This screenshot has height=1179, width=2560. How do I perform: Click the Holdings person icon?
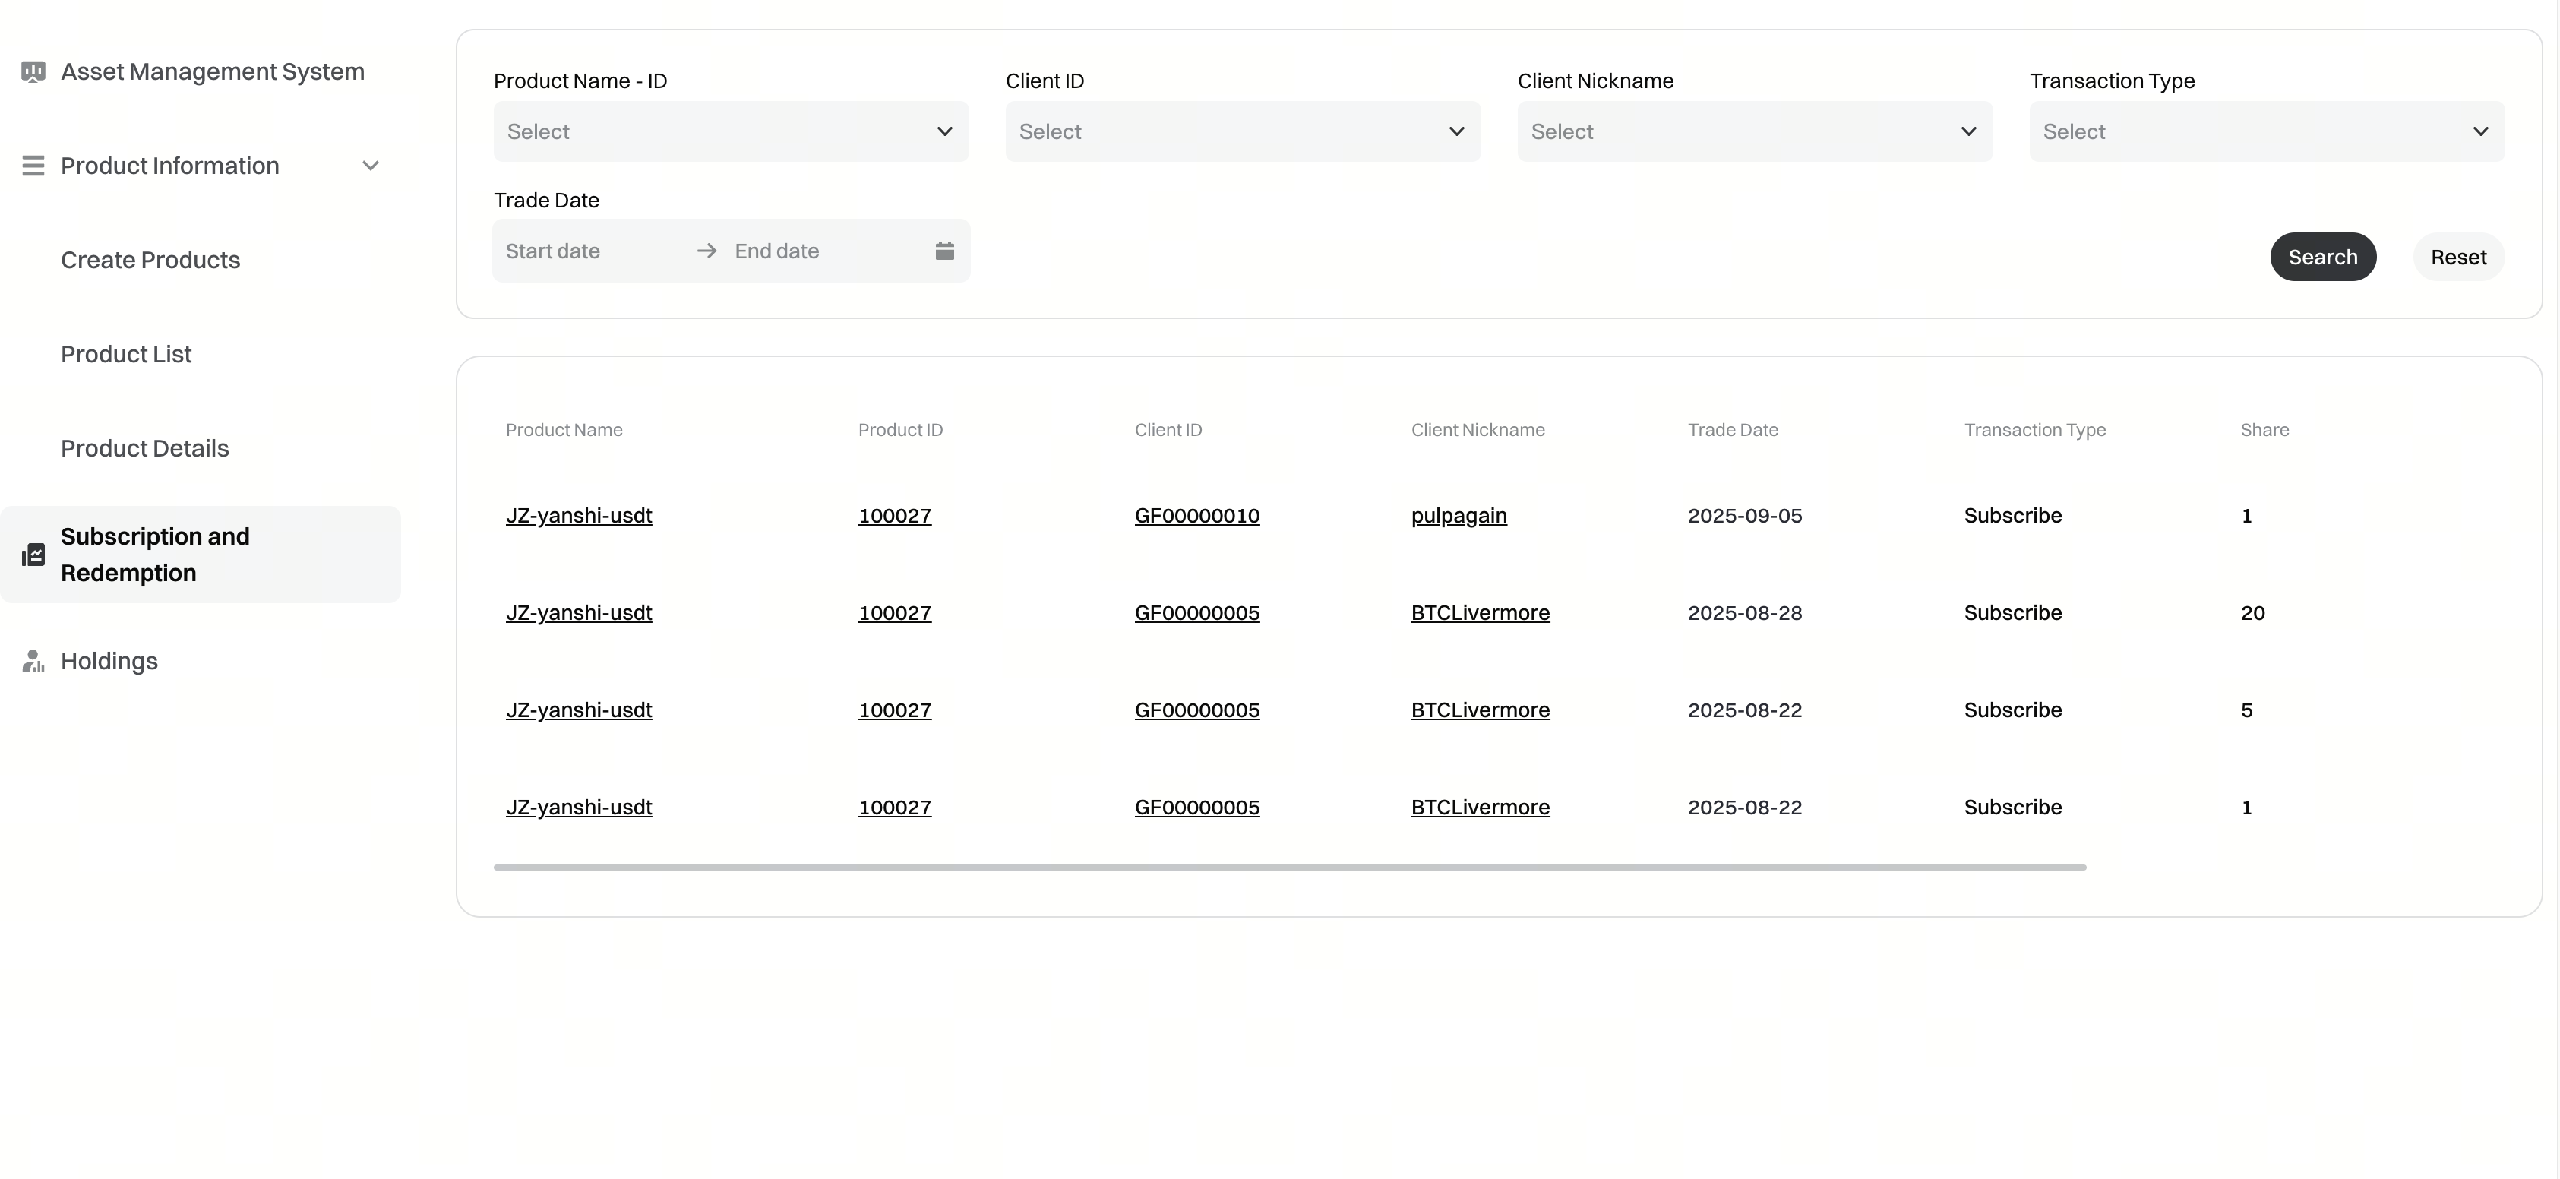pos(33,661)
